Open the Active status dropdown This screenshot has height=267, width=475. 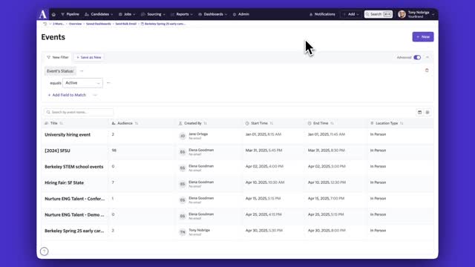point(82,82)
